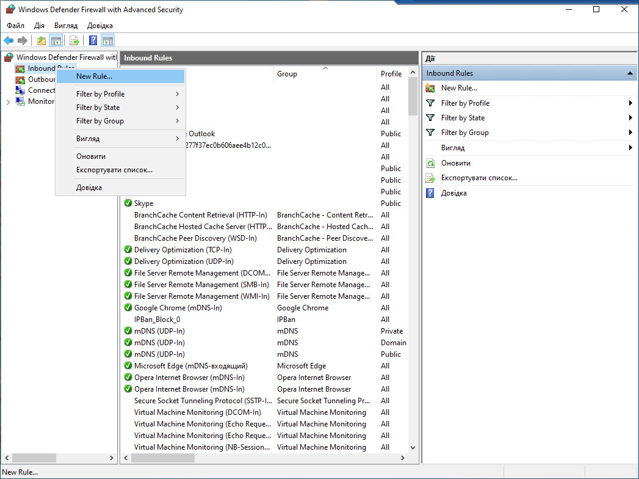Click the Експортувати список icon in the Actions pane
639x479 pixels.
pos(430,178)
